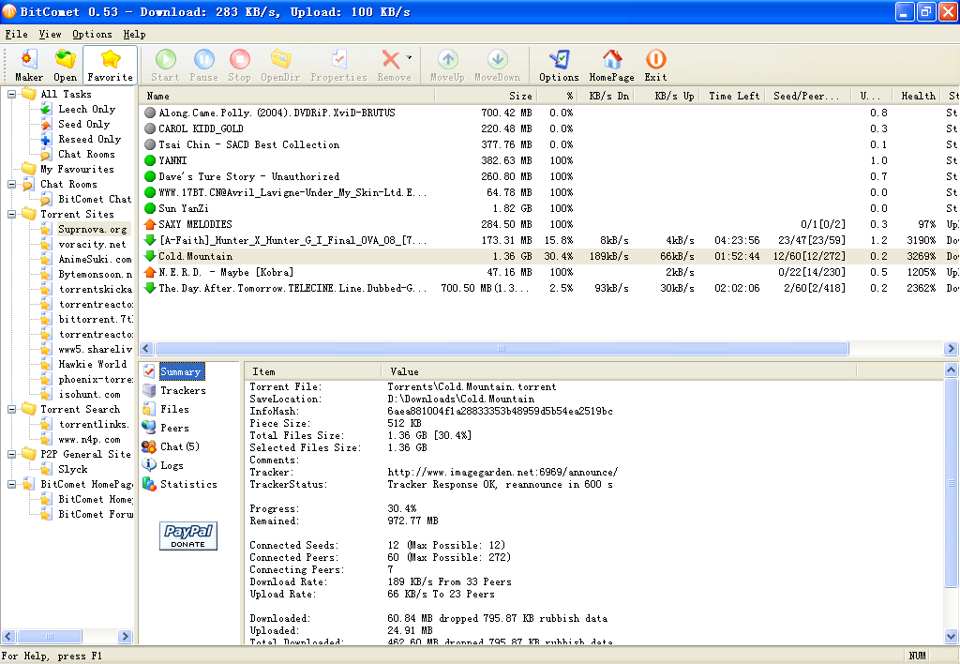960x664 pixels.
Task: Collapse the Torrent Search tree node
Action: [12, 410]
